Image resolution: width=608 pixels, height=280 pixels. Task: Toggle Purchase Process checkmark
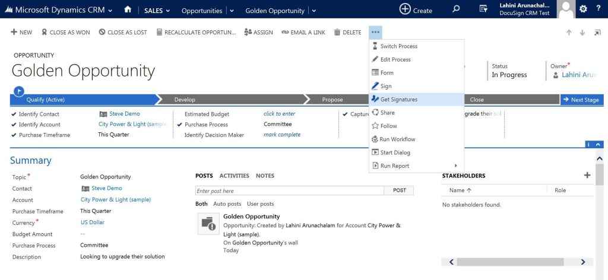click(179, 125)
